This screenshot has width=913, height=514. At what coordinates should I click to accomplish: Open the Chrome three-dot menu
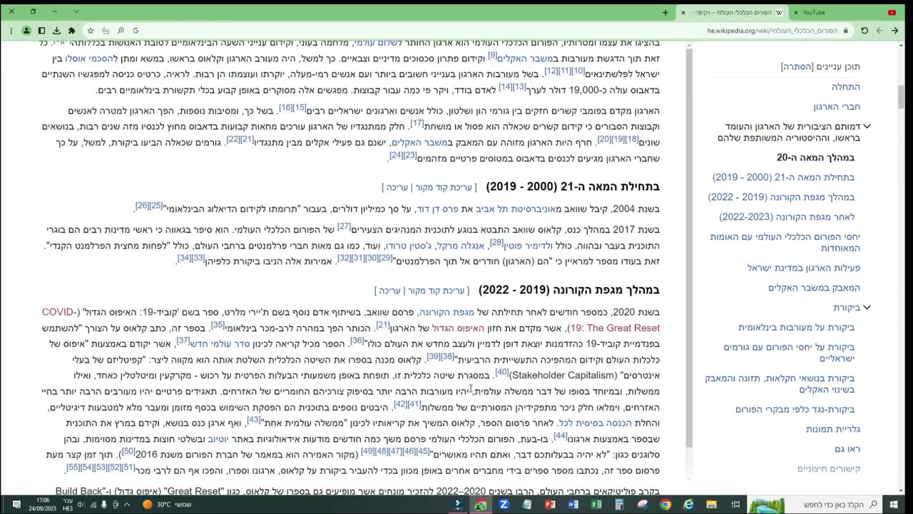pos(11,31)
